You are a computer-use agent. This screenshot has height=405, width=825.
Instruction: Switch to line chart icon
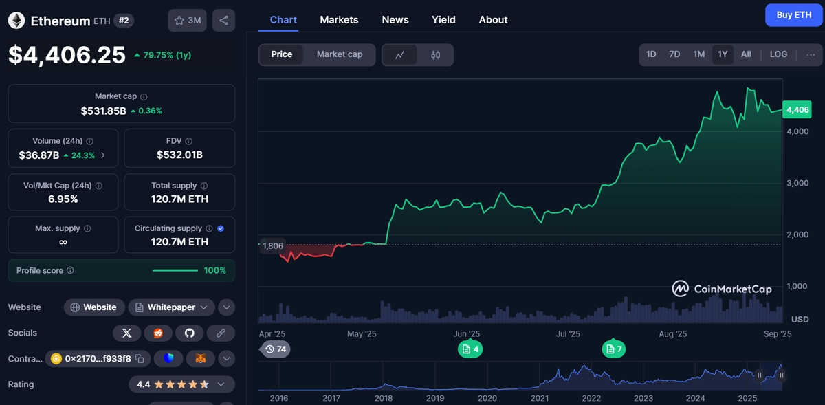400,55
